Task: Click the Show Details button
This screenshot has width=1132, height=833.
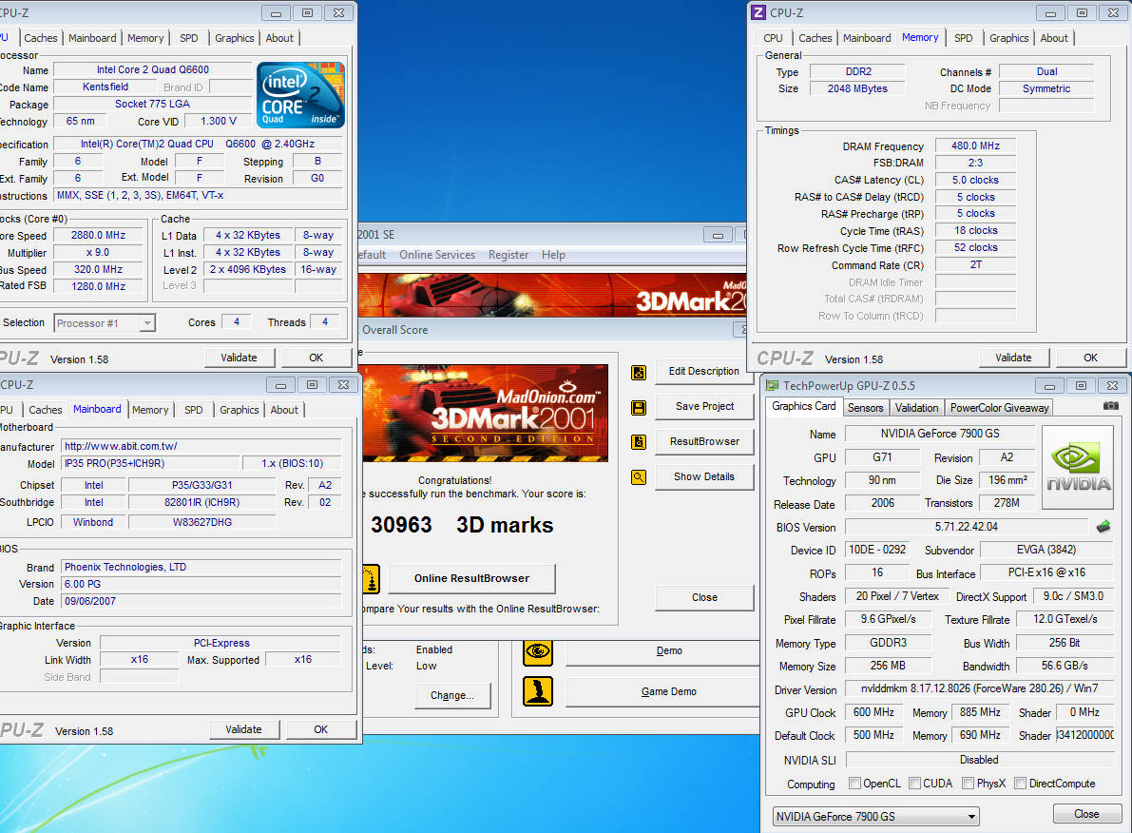Action: (704, 476)
